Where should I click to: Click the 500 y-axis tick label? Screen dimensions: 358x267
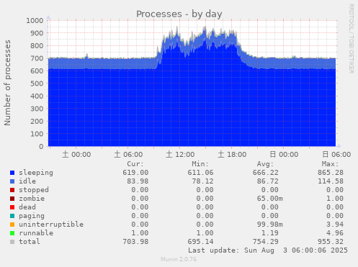37,83
